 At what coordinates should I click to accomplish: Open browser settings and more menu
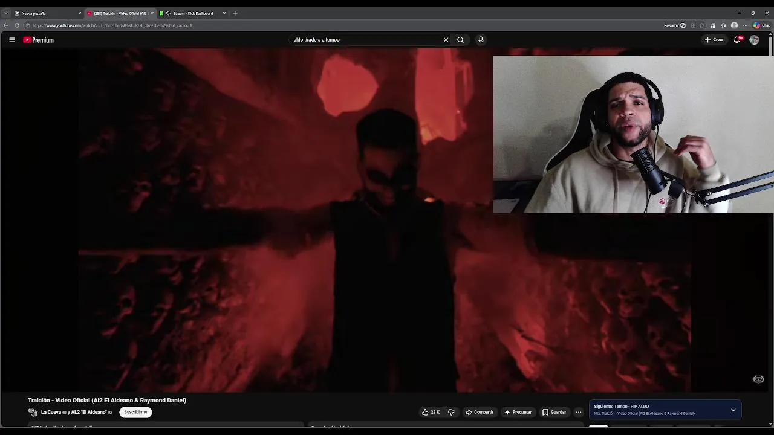pos(745,25)
